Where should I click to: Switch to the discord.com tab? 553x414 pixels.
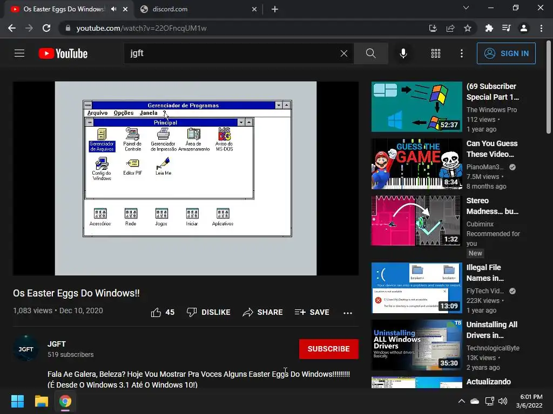198,9
